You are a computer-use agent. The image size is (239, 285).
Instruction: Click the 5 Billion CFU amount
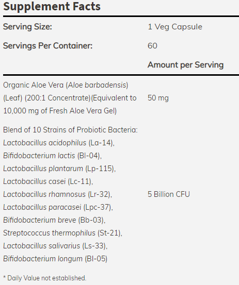click(169, 194)
